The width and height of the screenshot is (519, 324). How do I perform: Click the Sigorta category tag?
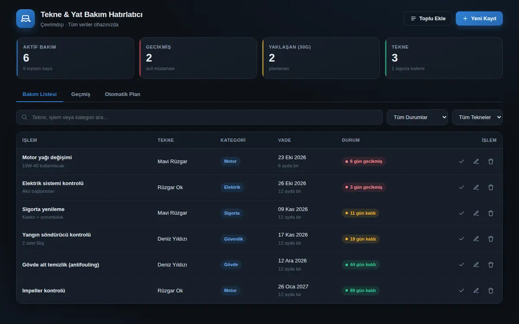232,213
